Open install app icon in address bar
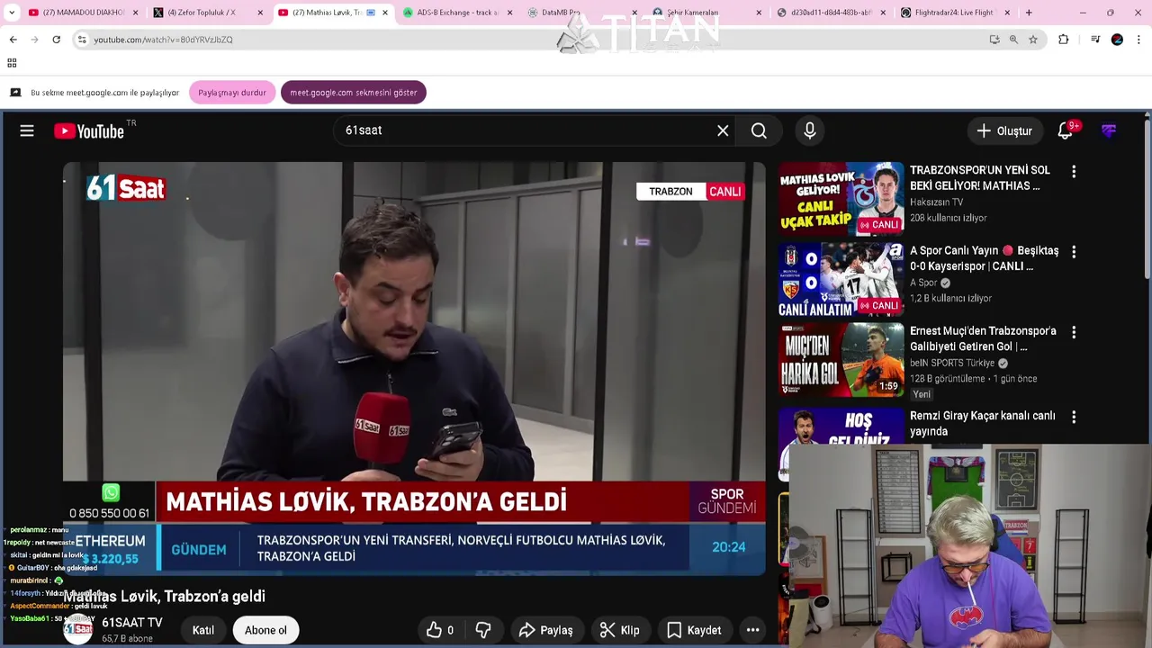 994,40
